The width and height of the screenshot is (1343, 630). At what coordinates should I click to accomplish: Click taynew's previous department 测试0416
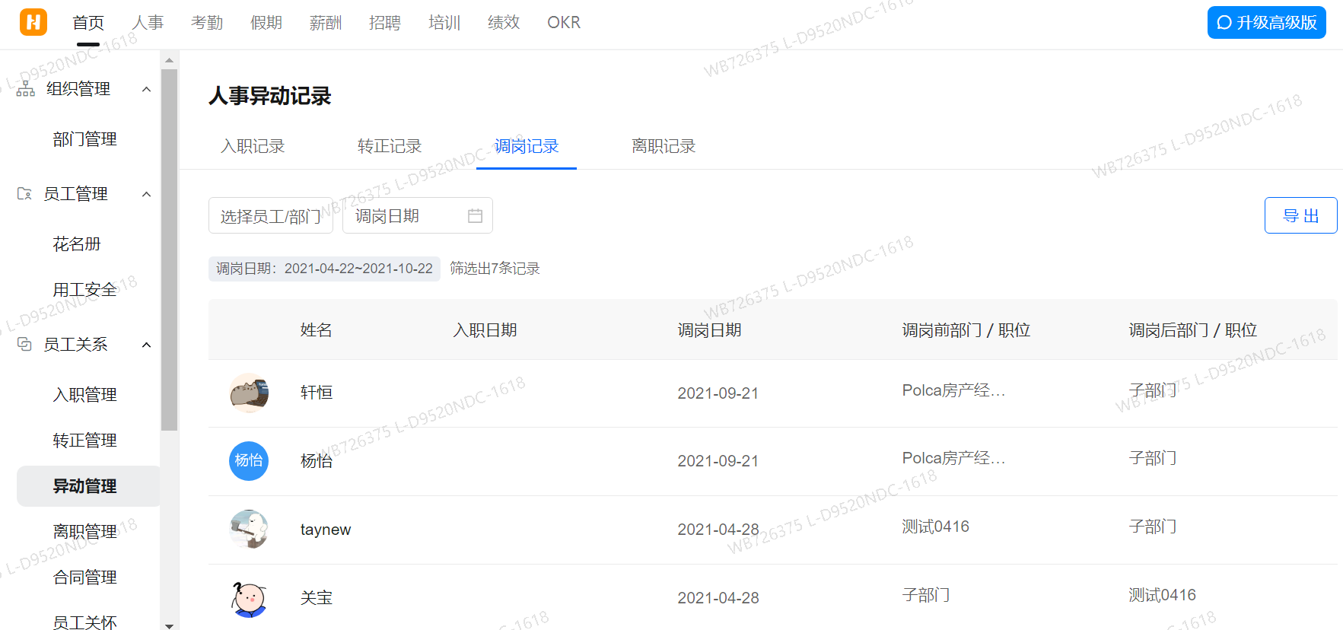[x=936, y=527]
